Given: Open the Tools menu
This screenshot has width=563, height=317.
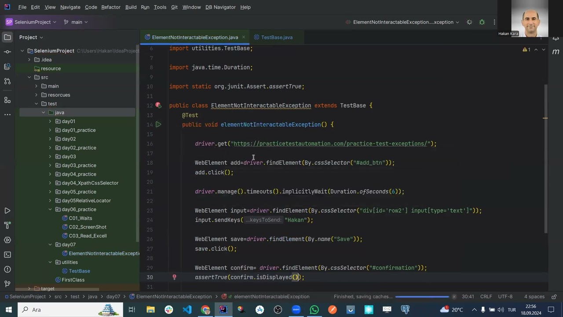Looking at the screenshot, I should tap(160, 7).
